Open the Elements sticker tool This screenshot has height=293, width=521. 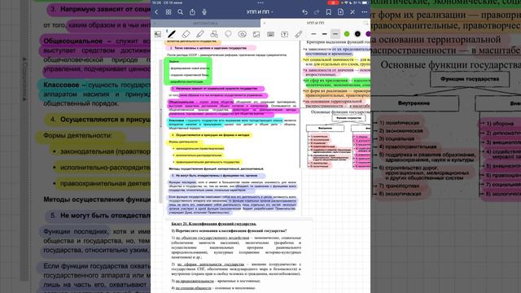pyautogui.click(x=243, y=34)
